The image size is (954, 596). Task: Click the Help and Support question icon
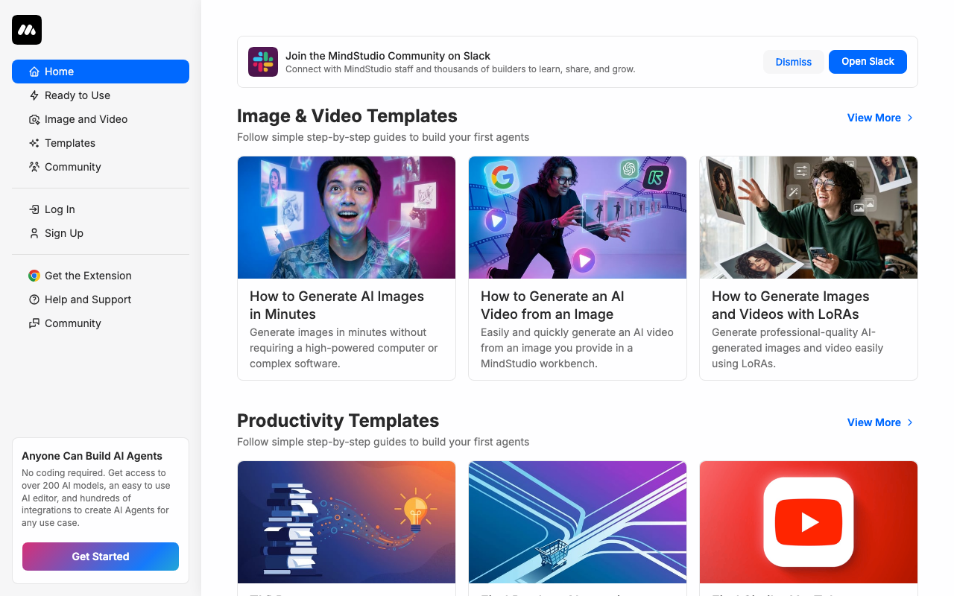pos(34,299)
